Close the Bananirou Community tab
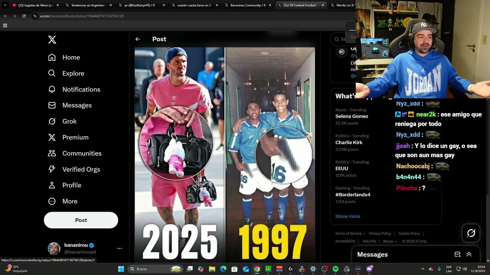Image resolution: width=490 pixels, height=275 pixels. (269, 5)
